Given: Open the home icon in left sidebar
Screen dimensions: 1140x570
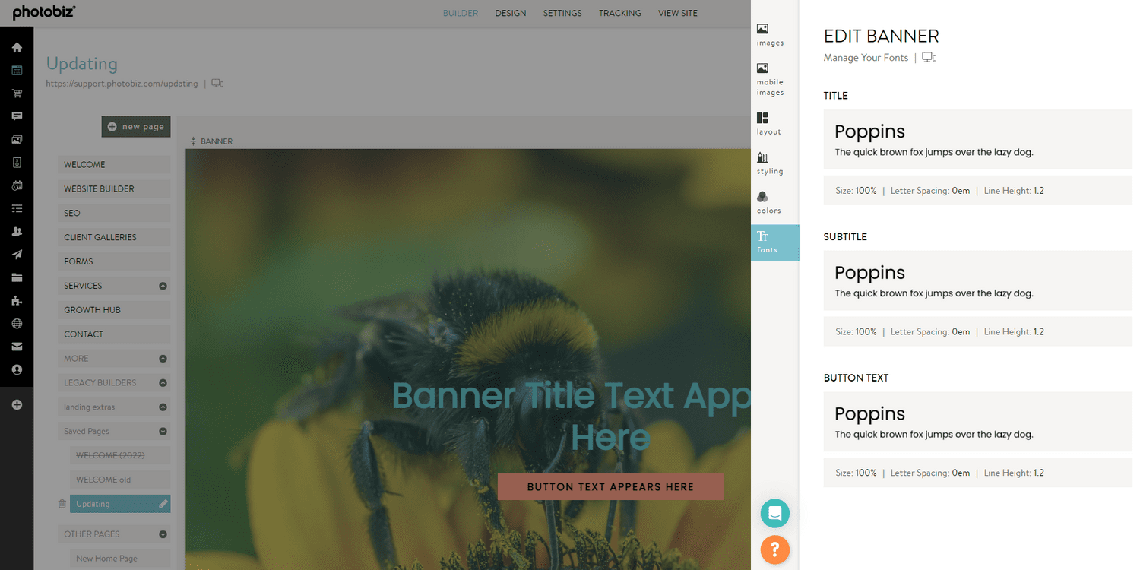Looking at the screenshot, I should pyautogui.click(x=17, y=47).
